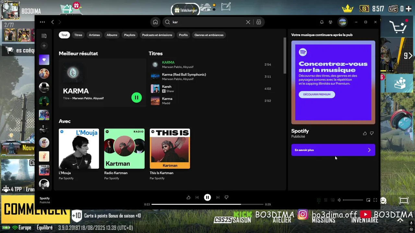Open the L'Mouja playlist card
415x233 pixels.
click(x=79, y=154)
